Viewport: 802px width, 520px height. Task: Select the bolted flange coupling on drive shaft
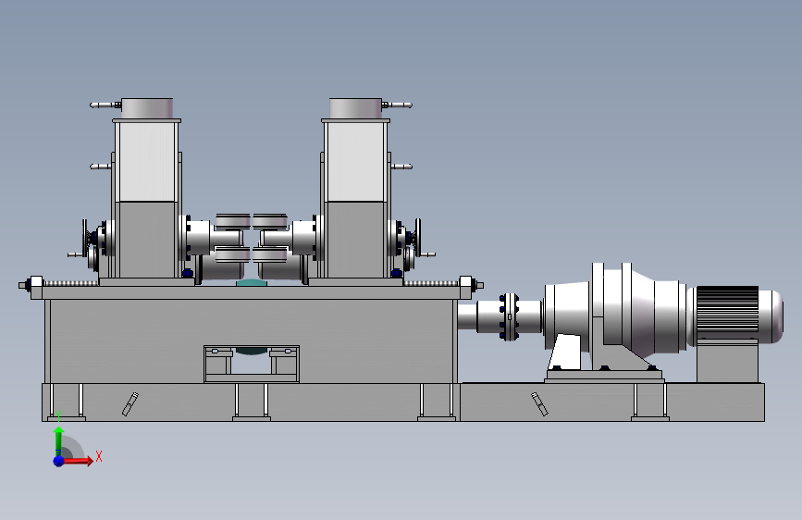(x=509, y=316)
